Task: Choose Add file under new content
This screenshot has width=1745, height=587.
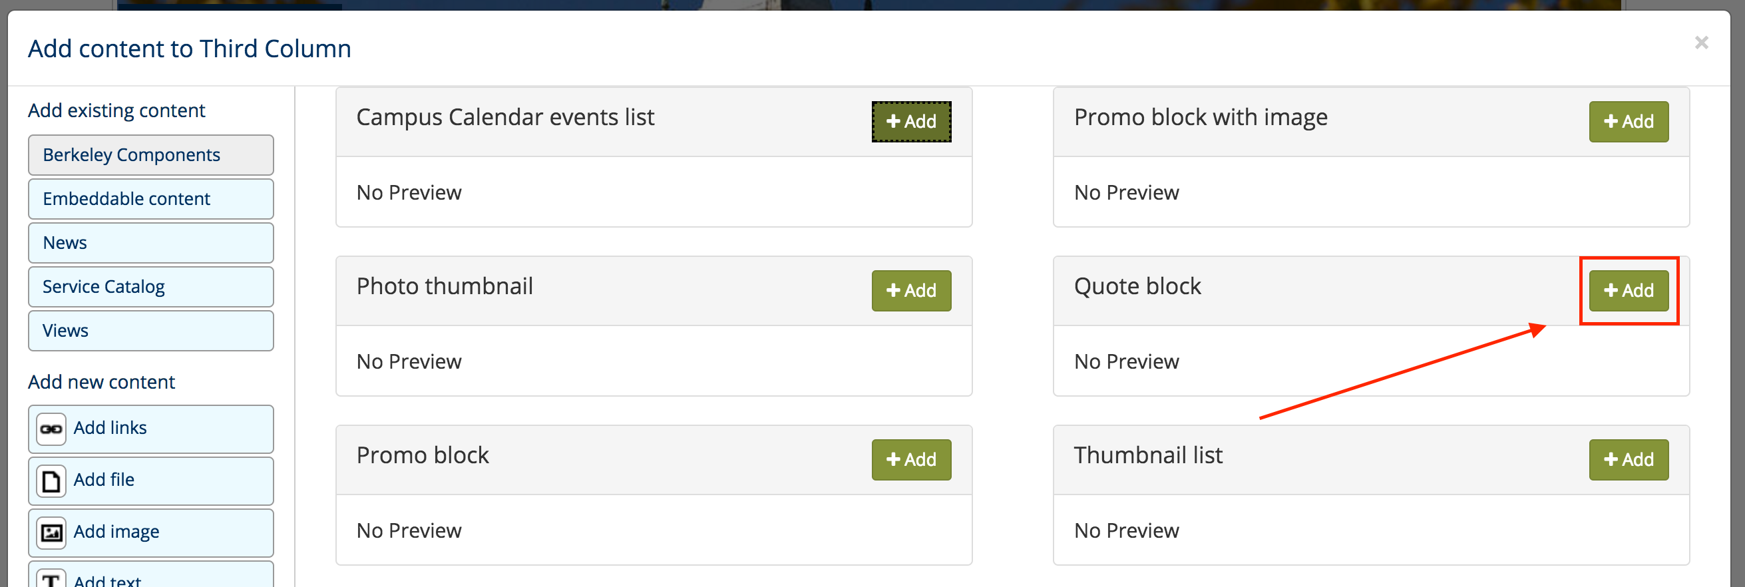Action: point(150,481)
